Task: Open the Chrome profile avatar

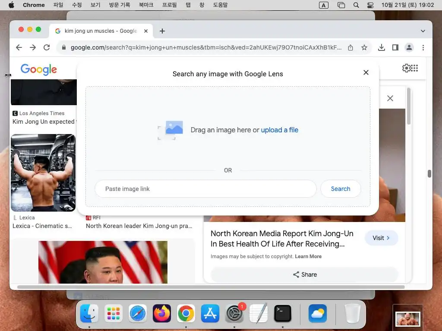Action: [409, 47]
